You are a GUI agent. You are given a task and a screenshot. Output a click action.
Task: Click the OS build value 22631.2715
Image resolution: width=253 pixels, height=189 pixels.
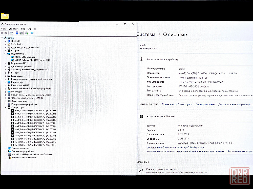(184, 139)
